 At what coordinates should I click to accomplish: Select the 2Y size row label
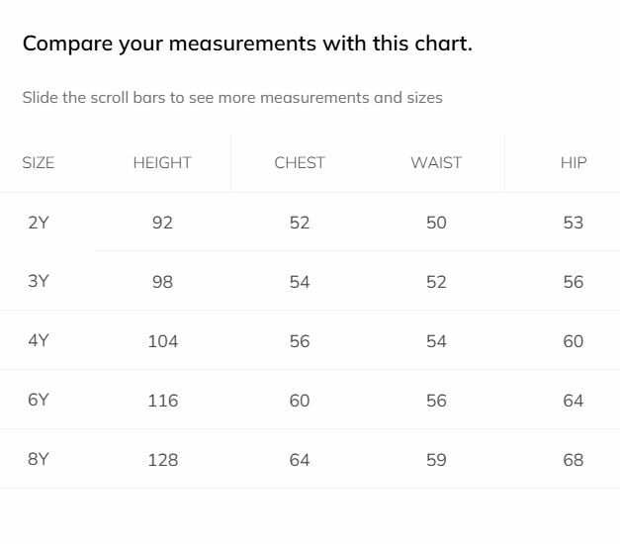pyautogui.click(x=39, y=223)
